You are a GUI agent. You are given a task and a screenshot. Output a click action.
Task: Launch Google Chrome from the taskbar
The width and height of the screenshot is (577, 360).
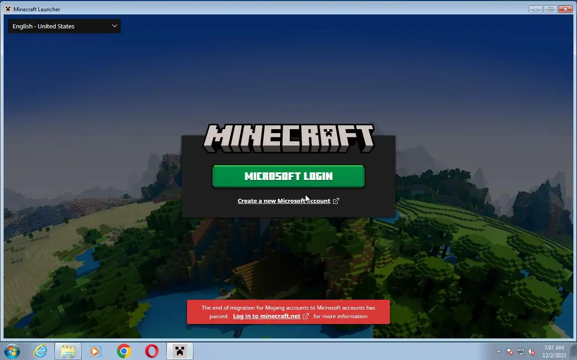pyautogui.click(x=124, y=351)
